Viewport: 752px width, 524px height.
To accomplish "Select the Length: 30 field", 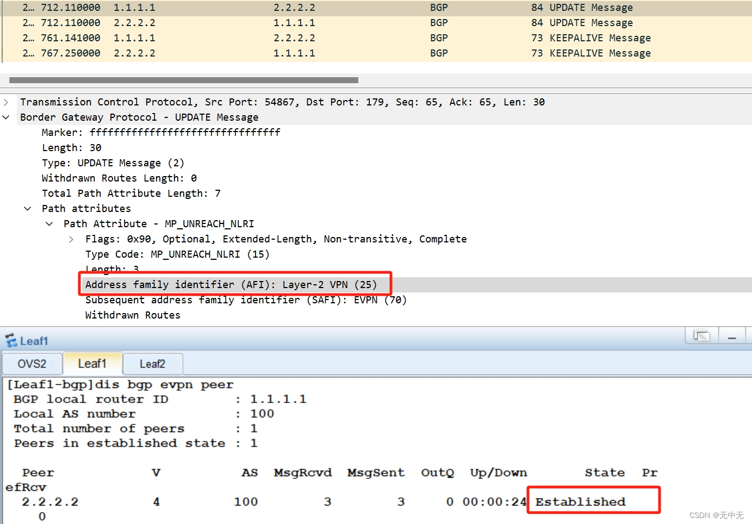I will click(72, 148).
